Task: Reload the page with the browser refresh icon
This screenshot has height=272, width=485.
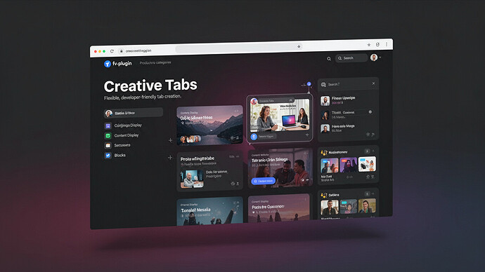Action: [x=112, y=51]
